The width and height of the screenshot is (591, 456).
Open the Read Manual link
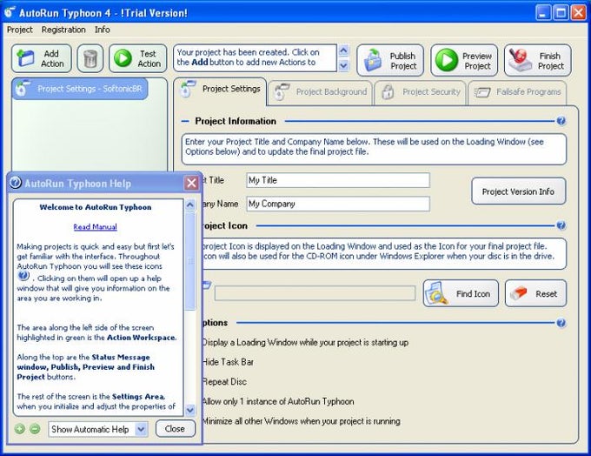pyautogui.click(x=95, y=227)
